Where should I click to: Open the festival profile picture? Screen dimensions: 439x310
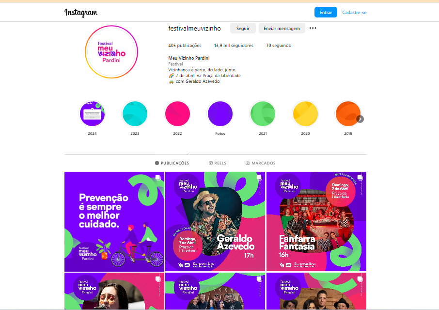(111, 52)
